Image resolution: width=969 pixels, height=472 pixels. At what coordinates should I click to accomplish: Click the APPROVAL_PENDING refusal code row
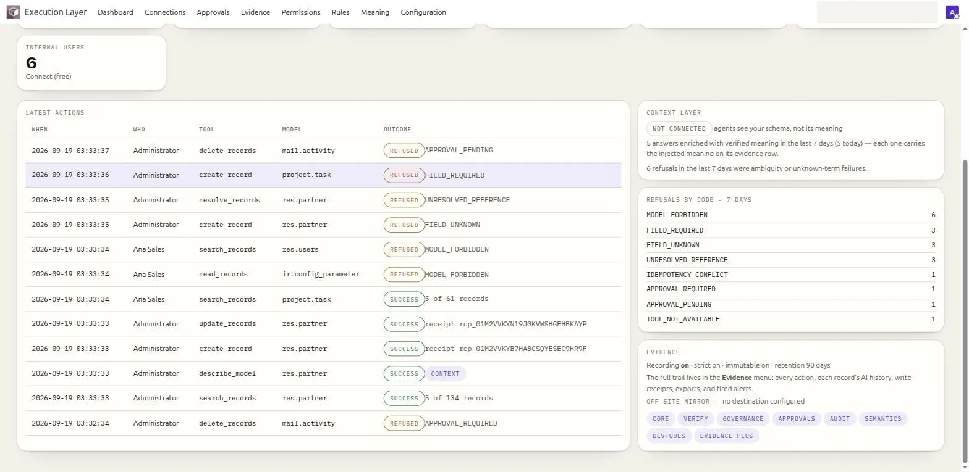[790, 304]
